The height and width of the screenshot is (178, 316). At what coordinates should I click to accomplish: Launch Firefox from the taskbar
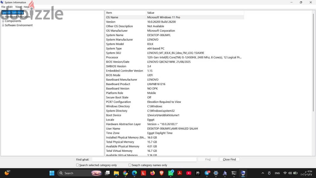[x=153, y=173]
